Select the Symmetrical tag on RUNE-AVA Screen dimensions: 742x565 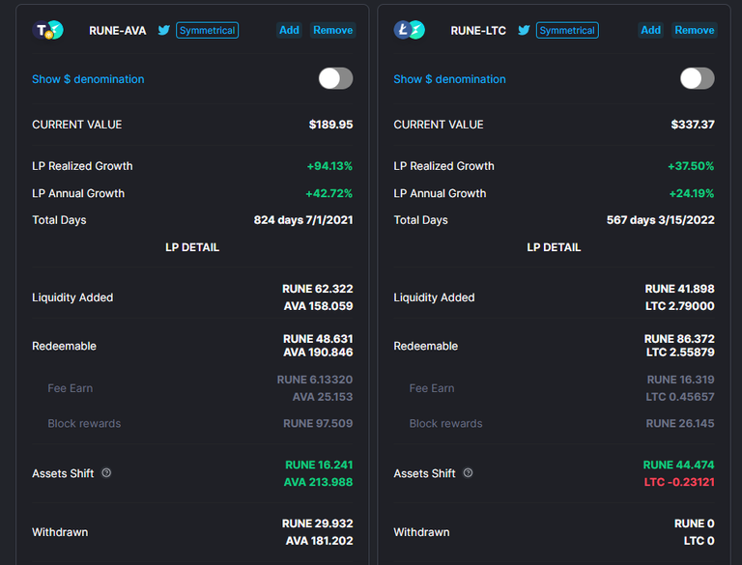(208, 30)
